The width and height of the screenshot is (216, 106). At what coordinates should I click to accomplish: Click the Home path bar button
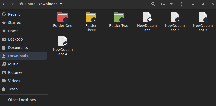[27, 4]
